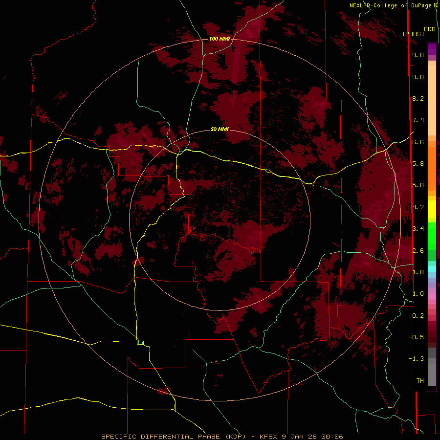
Task: Click the 8.2 legend value
Action: tap(418, 98)
